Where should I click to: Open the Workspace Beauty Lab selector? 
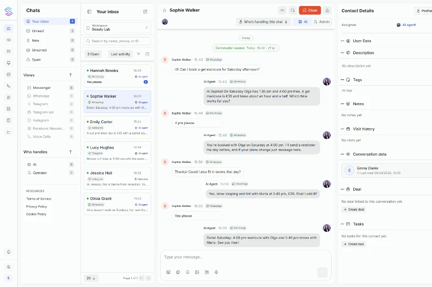pos(117,28)
